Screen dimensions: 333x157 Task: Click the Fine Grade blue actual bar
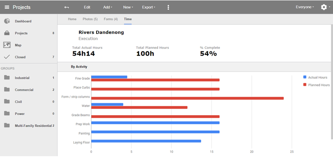109,77
